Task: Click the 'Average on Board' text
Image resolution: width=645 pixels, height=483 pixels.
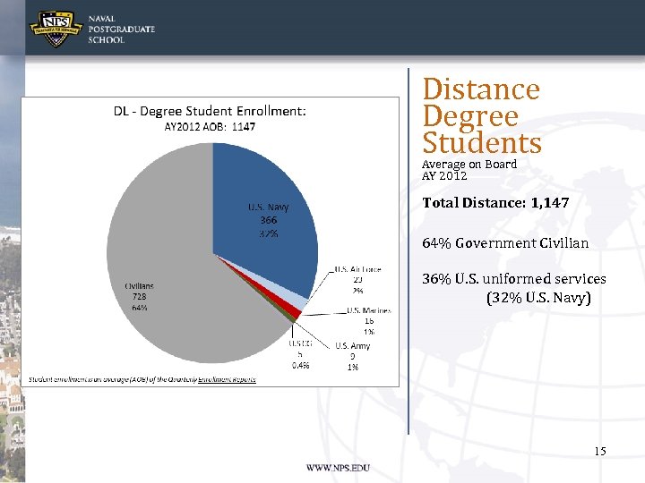Action: [469, 164]
